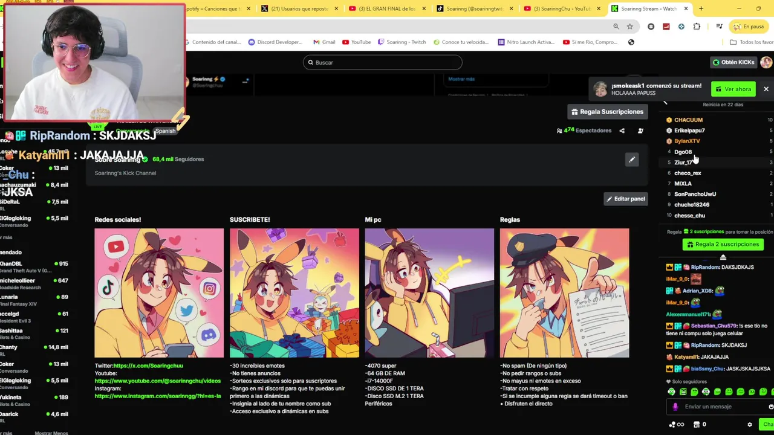Open KhanDBL channel in the sidebar
The height and width of the screenshot is (435, 774).
tap(34, 266)
